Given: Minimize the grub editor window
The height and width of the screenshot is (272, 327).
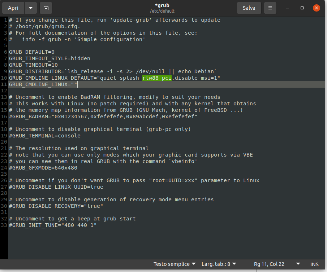Looking at the screenshot, I should point(288,8).
